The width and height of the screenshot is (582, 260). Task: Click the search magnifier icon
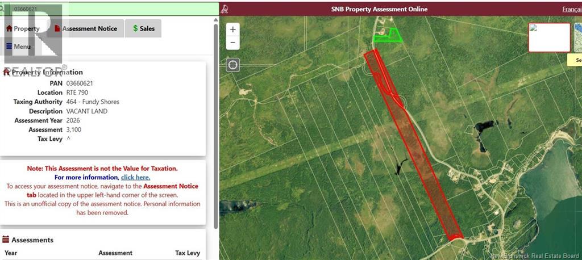pos(2,9)
